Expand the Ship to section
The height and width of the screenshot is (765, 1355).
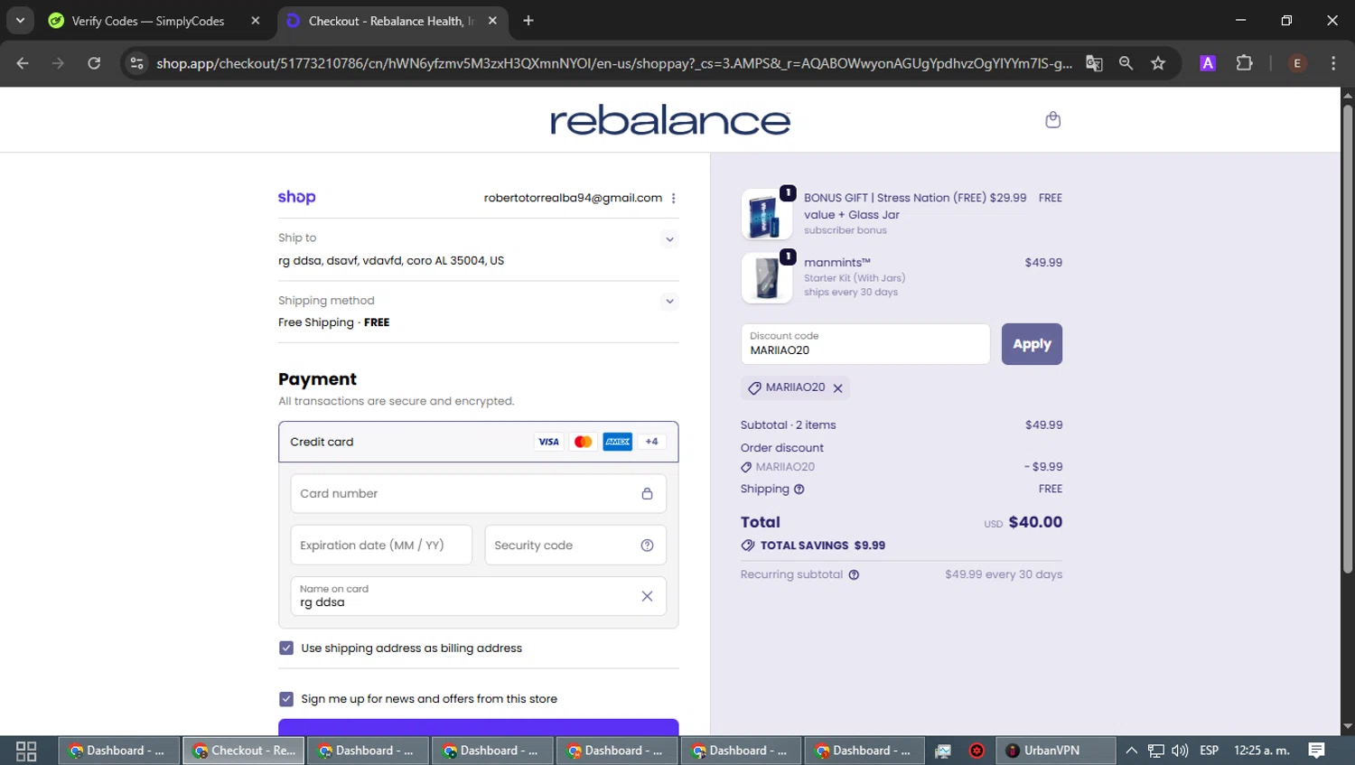669,239
